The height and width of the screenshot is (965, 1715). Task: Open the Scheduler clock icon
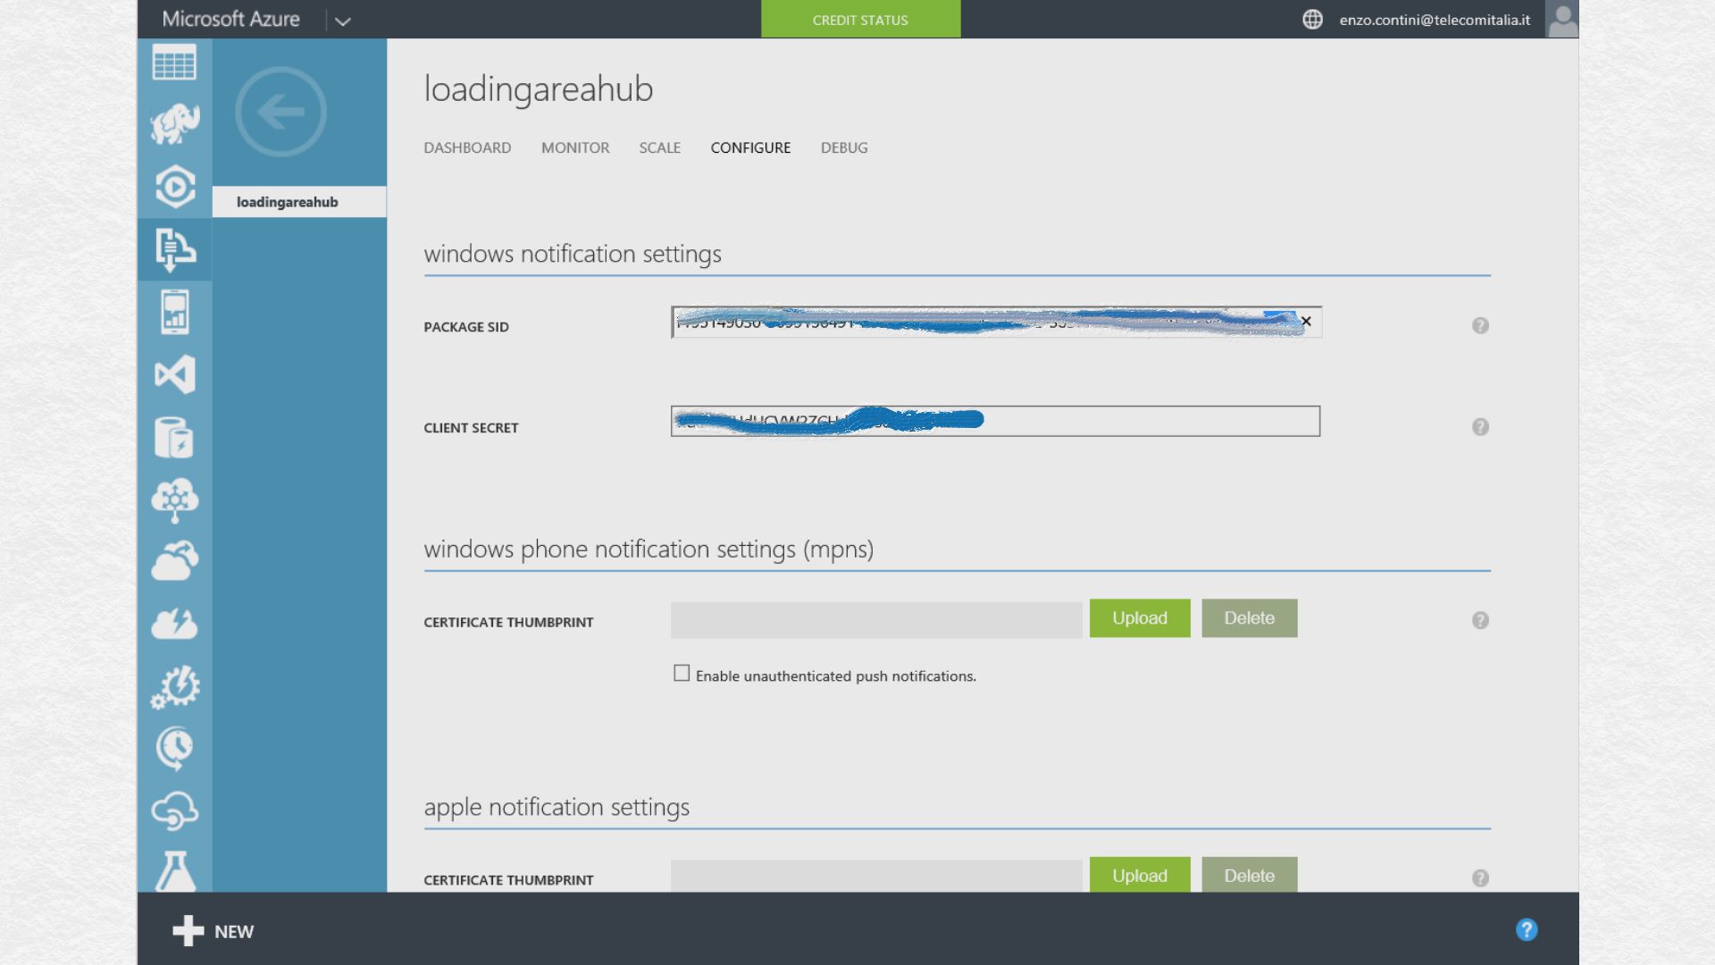click(174, 748)
